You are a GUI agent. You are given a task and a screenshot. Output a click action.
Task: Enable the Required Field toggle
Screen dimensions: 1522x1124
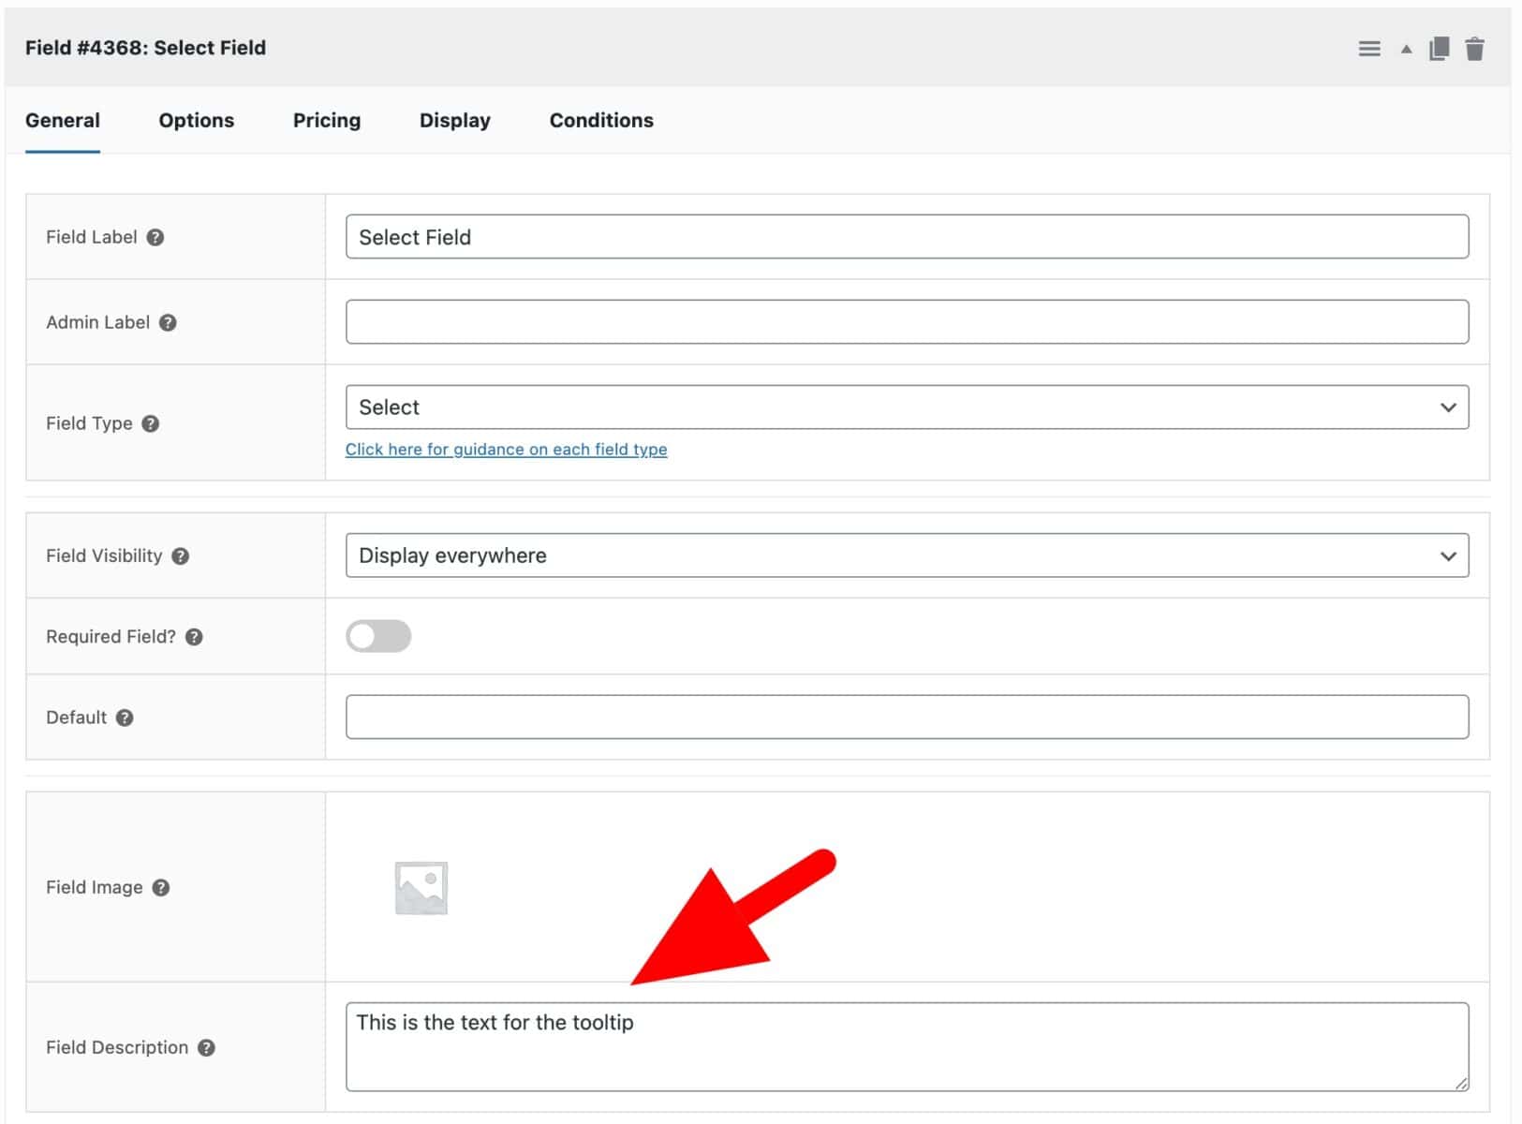[x=378, y=637]
